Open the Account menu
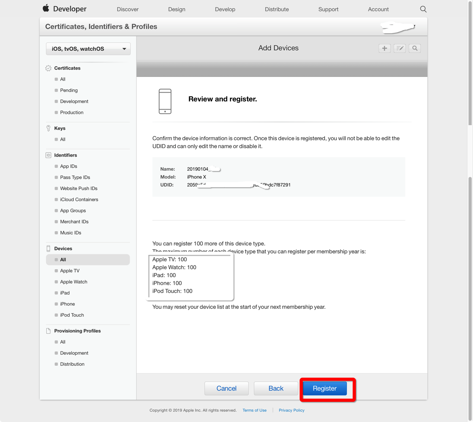Viewport: 473px width, 422px height. click(378, 10)
